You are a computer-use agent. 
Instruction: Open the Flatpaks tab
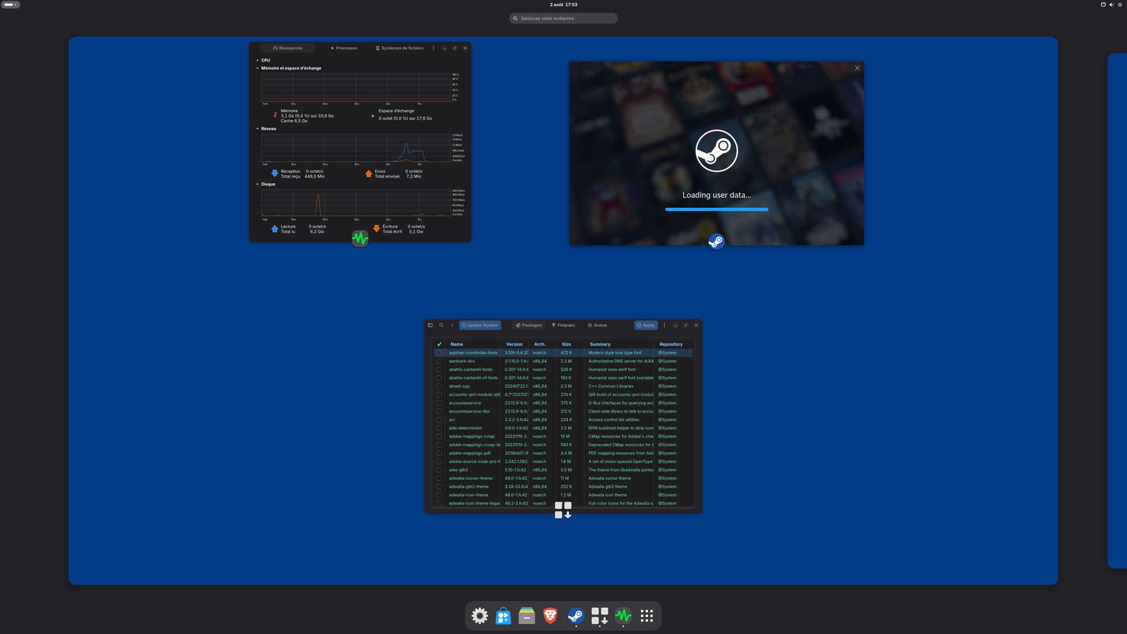coord(563,325)
